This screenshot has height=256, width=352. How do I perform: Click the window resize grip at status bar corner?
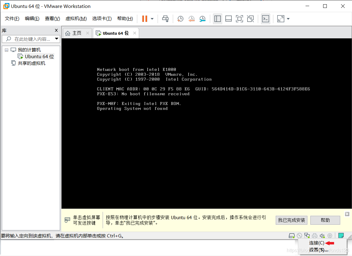(x=350, y=237)
